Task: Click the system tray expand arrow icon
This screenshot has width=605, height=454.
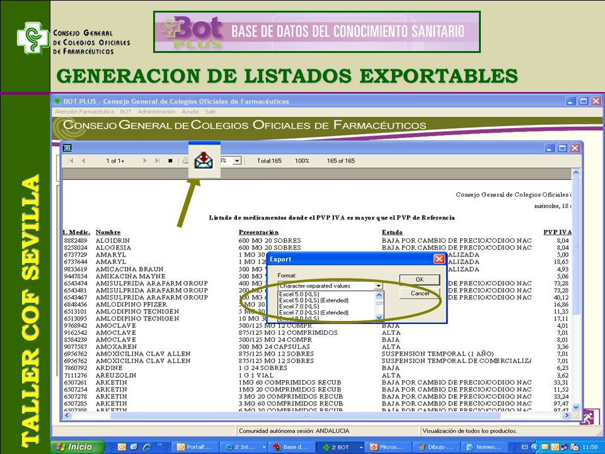Action: coord(535,446)
